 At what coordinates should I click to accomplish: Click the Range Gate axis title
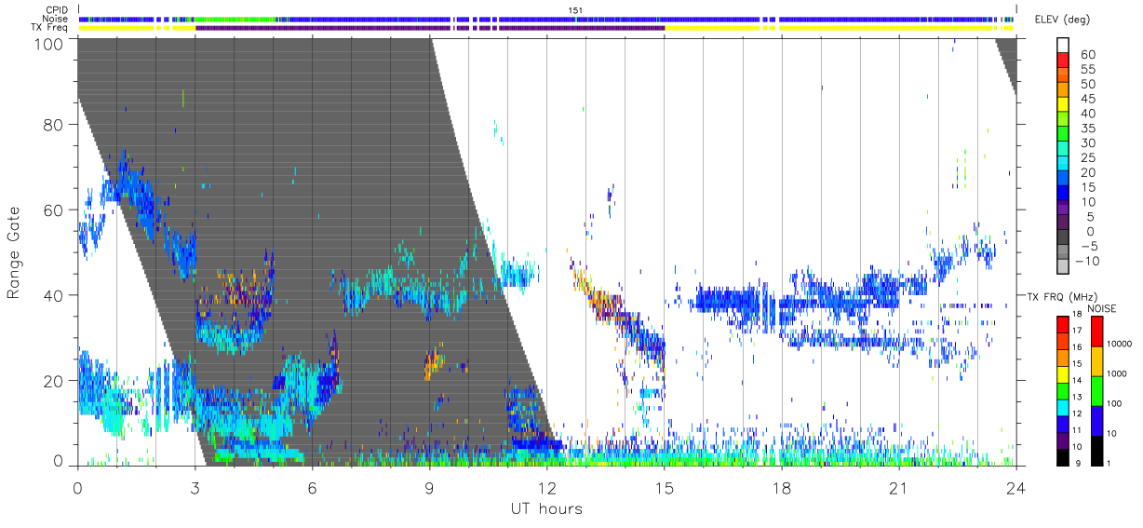[x=15, y=252]
